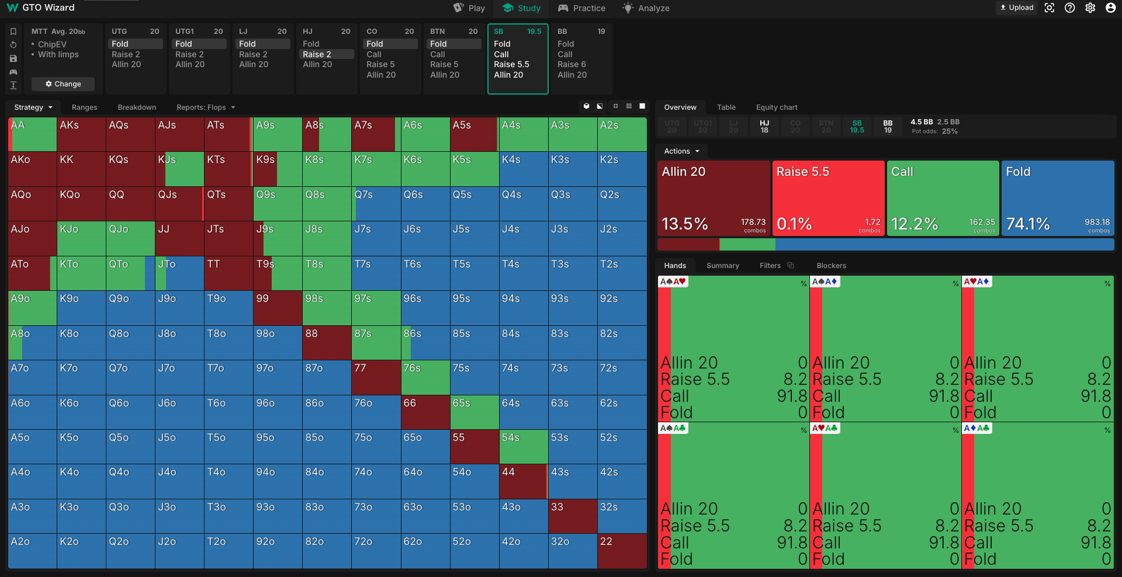Image resolution: width=1122 pixels, height=577 pixels.
Task: Click the % icon on A♦A♣ hand card
Action: [x=1107, y=430]
